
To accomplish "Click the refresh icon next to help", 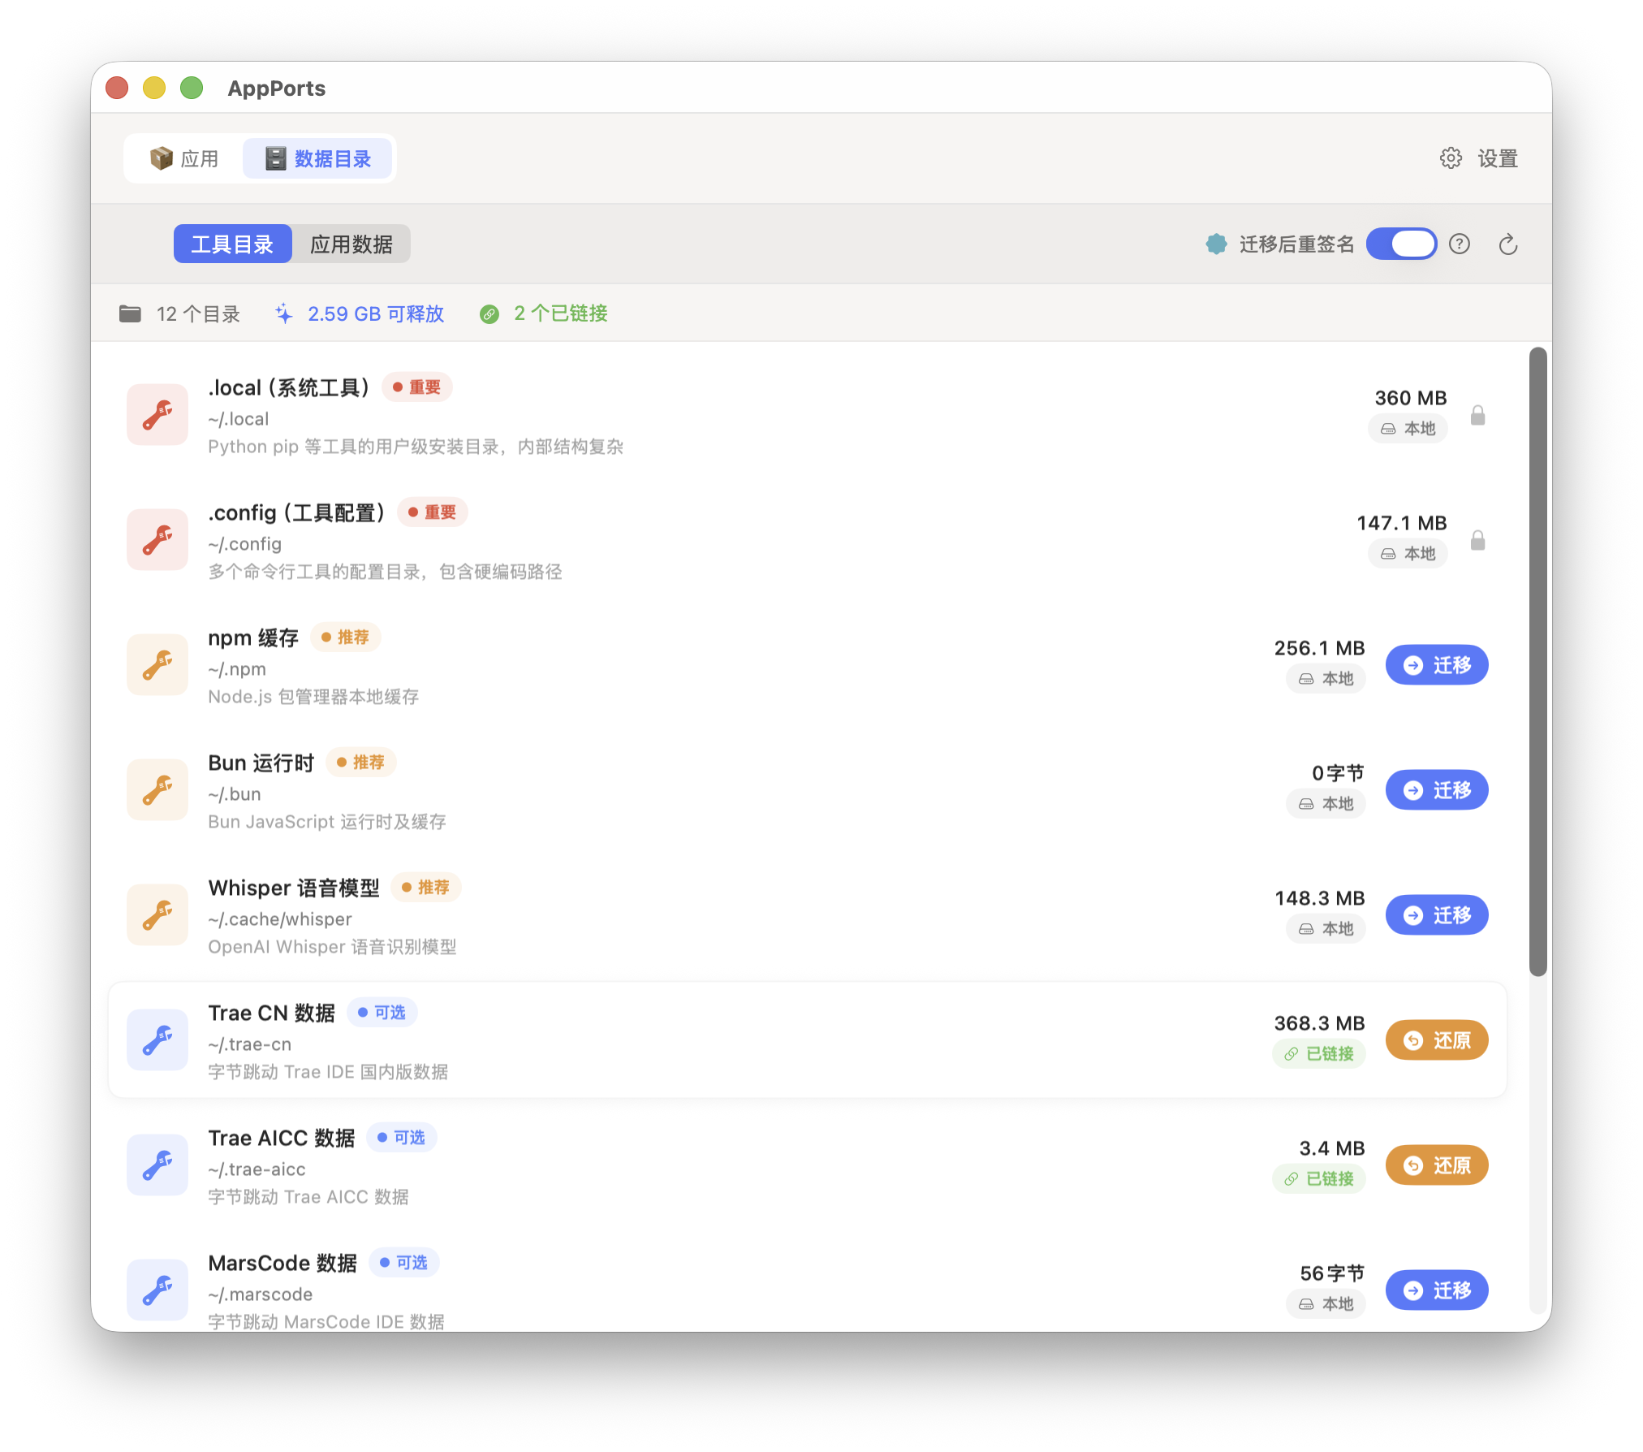I will click(x=1507, y=244).
